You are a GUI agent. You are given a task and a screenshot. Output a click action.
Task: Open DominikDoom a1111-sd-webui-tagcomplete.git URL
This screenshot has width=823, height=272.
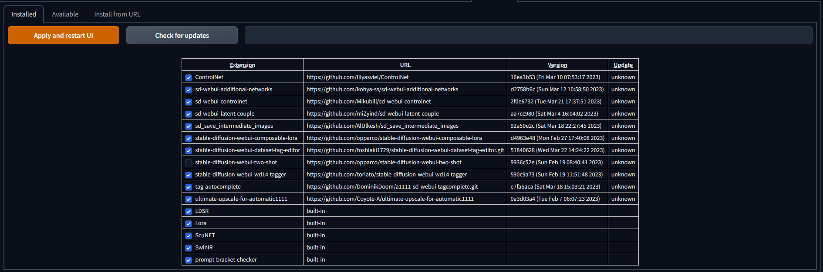(392, 186)
